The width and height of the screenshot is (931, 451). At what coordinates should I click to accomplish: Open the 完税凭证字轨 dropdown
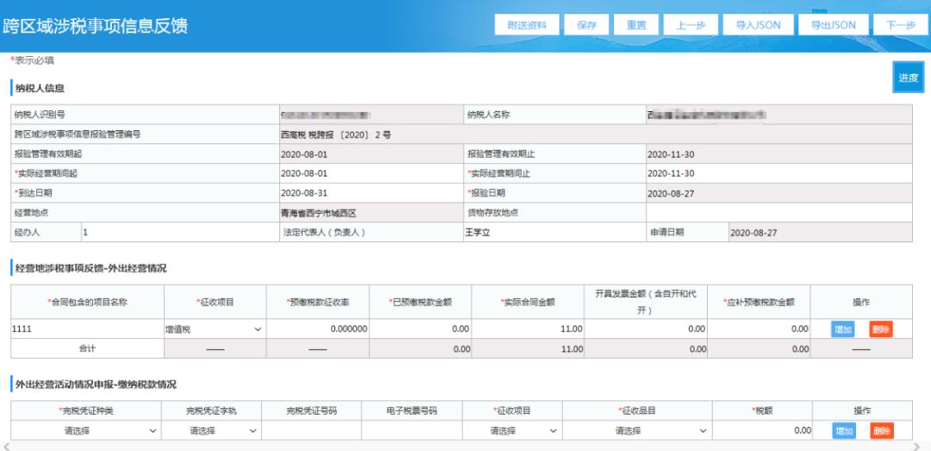[211, 431]
